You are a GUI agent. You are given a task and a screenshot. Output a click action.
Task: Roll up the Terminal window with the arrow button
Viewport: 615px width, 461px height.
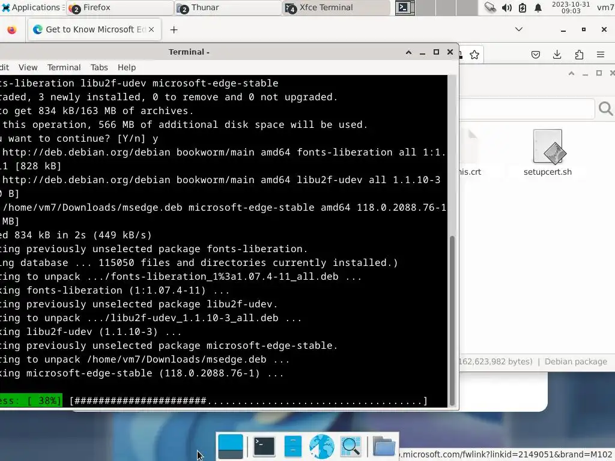pos(408,52)
